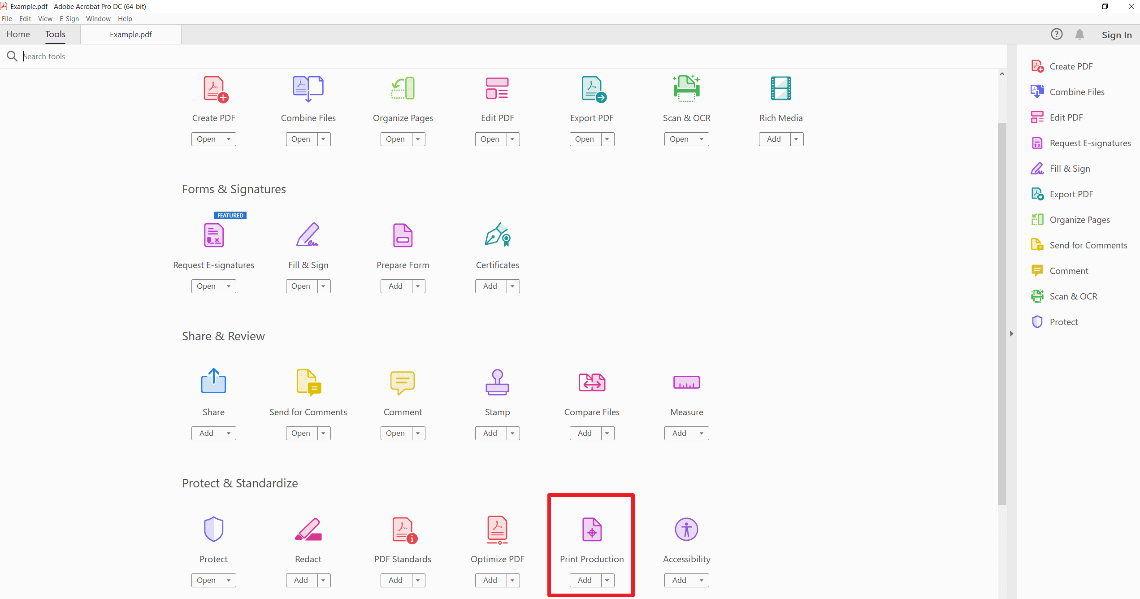Click the Comment speech bubble icon

click(403, 382)
